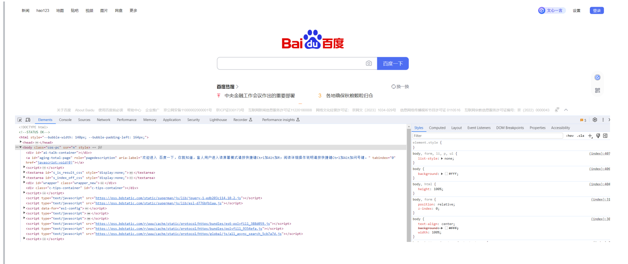Viewport: 628px width, 264px height.
Task: Toggle the device toolbar icon
Action: 28,120
